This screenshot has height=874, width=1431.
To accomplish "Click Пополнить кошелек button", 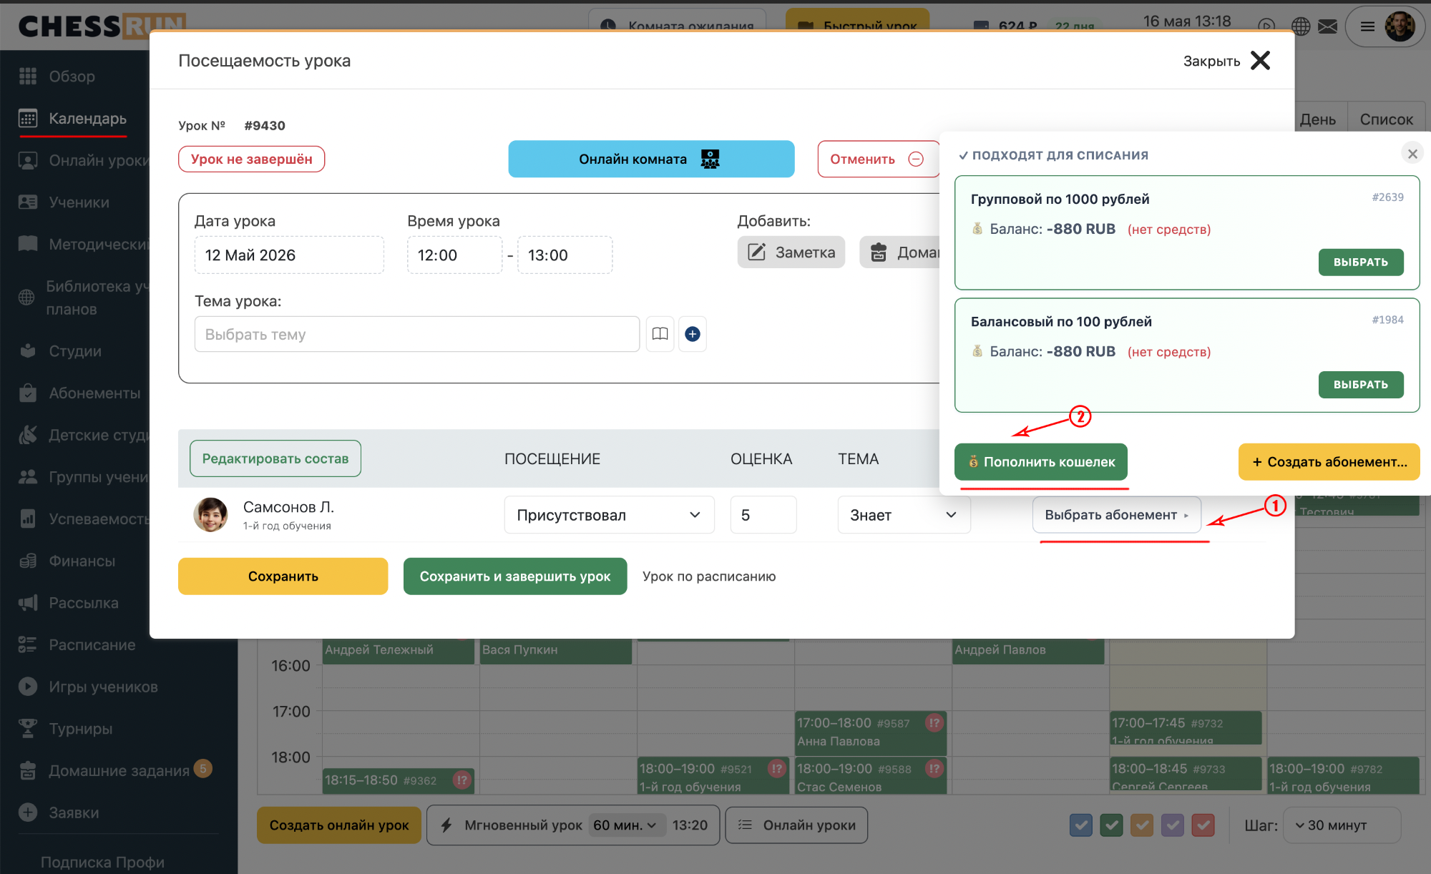I will (1041, 462).
